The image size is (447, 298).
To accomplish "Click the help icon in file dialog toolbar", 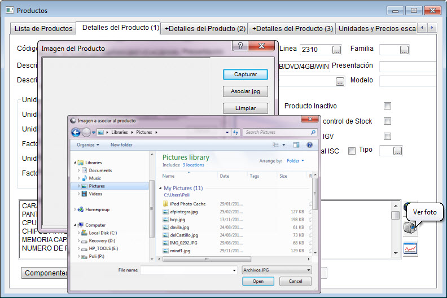I will click(x=309, y=145).
